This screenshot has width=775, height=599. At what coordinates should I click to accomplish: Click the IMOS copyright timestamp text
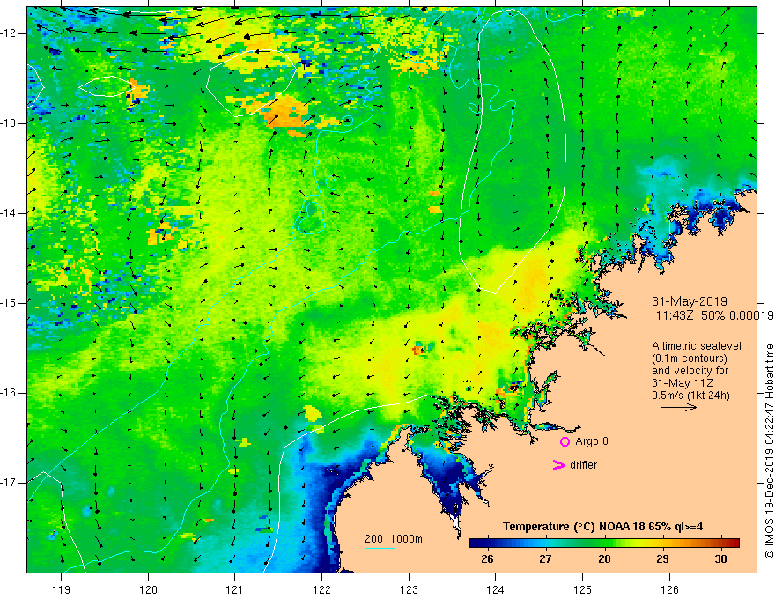pyautogui.click(x=769, y=452)
